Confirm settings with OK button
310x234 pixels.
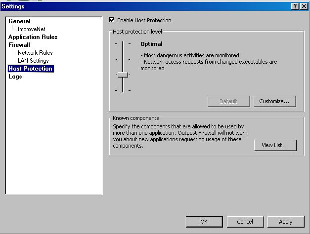[204, 222]
